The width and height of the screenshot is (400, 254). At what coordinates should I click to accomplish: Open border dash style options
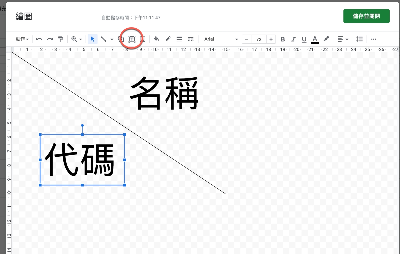191,39
